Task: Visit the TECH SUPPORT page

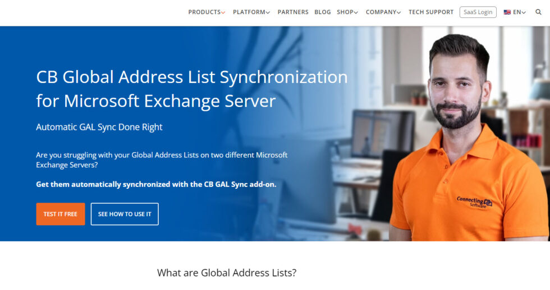Action: tap(431, 12)
